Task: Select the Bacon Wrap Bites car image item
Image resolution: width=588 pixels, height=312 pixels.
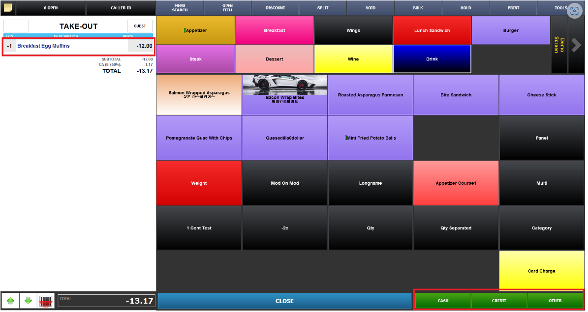Action: [285, 95]
